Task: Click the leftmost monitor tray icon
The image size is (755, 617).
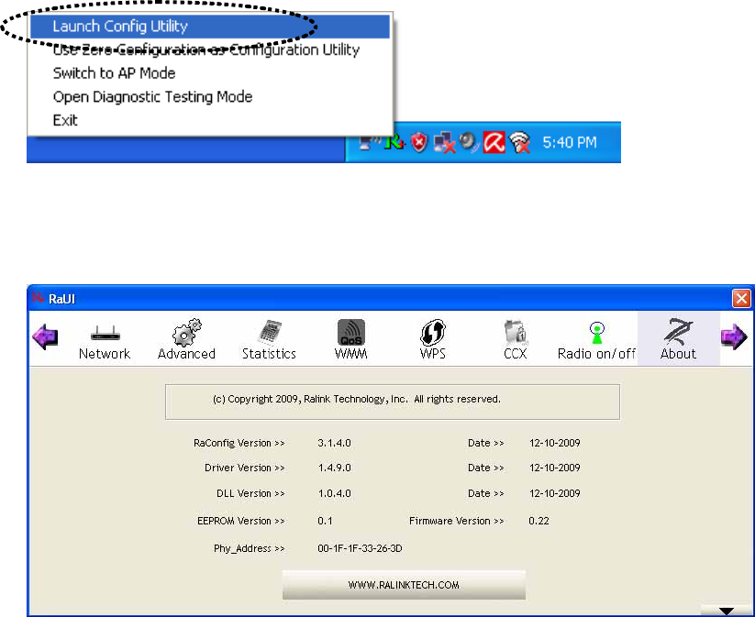Action: [x=371, y=142]
